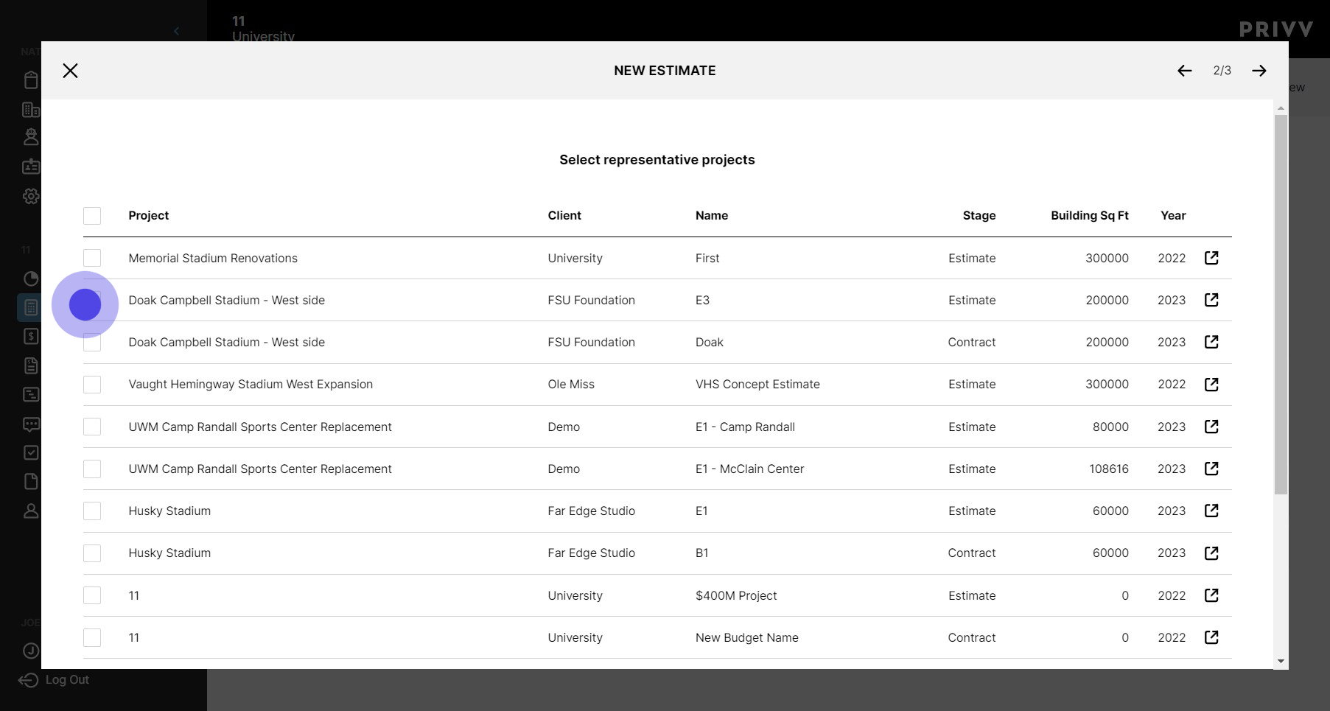
Task: Open $400M Project external link icon
Action: tap(1211, 595)
